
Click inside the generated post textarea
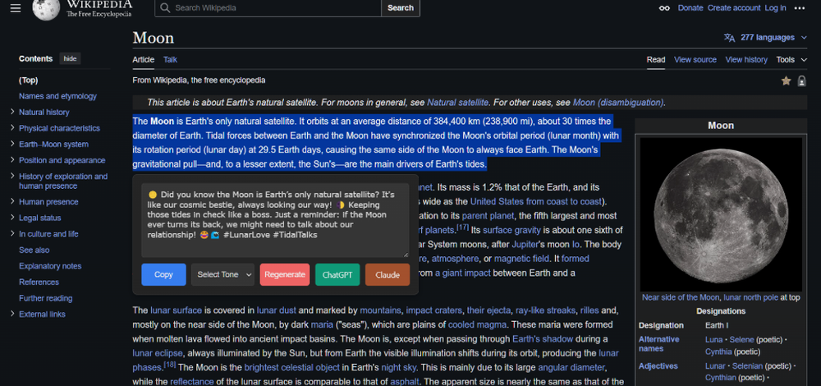click(x=275, y=220)
